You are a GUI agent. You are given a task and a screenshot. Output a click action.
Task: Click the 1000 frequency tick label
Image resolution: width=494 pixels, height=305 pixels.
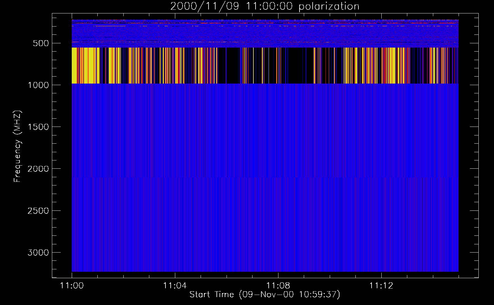(x=38, y=85)
